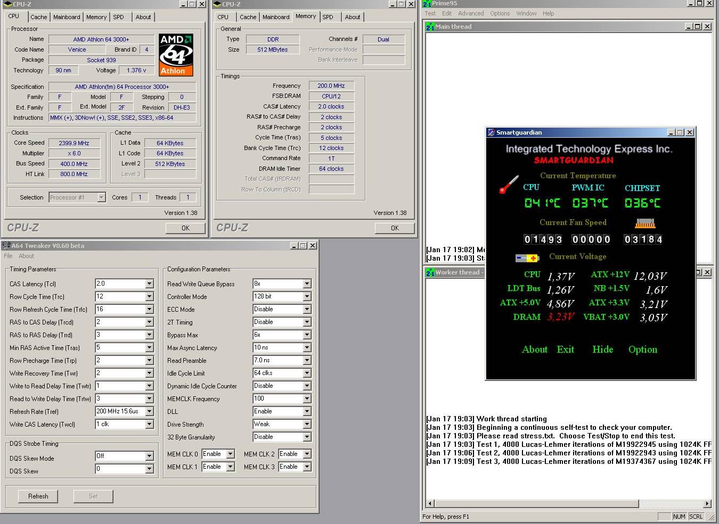The image size is (719, 524).
Task: Click the Test 3 Lucas-Lehmer log line
Action: (x=569, y=462)
